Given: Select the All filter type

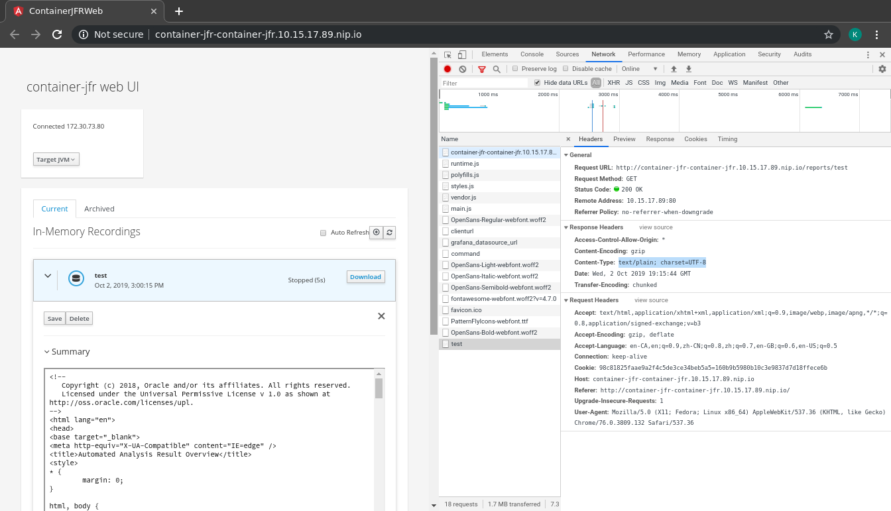Looking at the screenshot, I should point(596,83).
